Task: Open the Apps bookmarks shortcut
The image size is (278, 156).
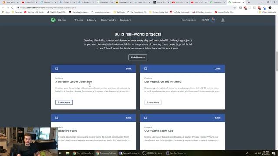Action: [6, 12]
